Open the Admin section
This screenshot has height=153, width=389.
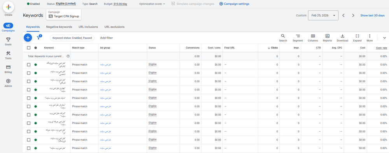8,83
